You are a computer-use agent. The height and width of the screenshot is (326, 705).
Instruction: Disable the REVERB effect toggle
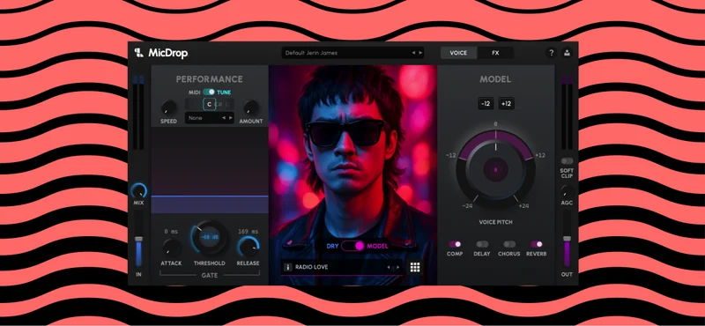coord(536,244)
